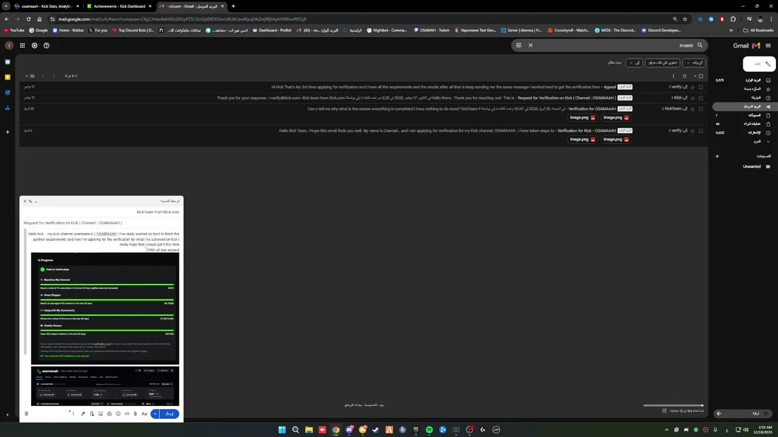Image resolution: width=778 pixels, height=437 pixels.
Task: Toggle the has-attachment filter chip
Action: pyautogui.click(x=662, y=63)
